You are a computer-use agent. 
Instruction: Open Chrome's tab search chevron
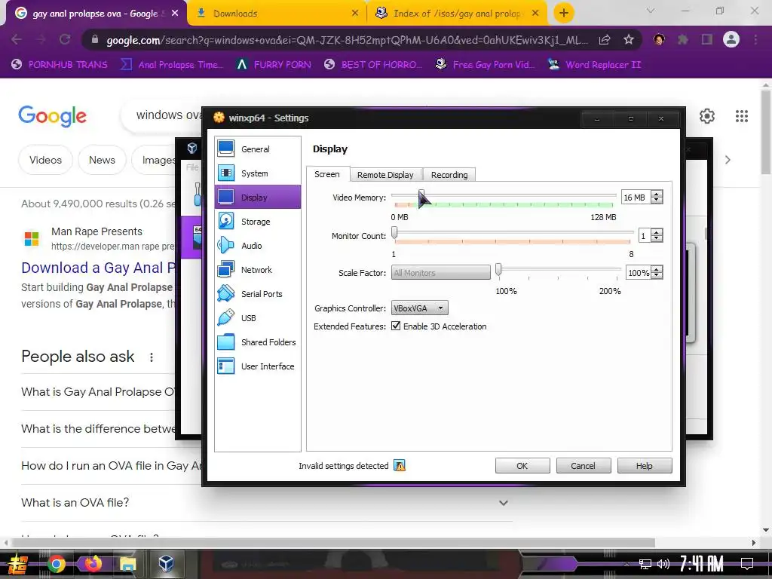click(651, 11)
